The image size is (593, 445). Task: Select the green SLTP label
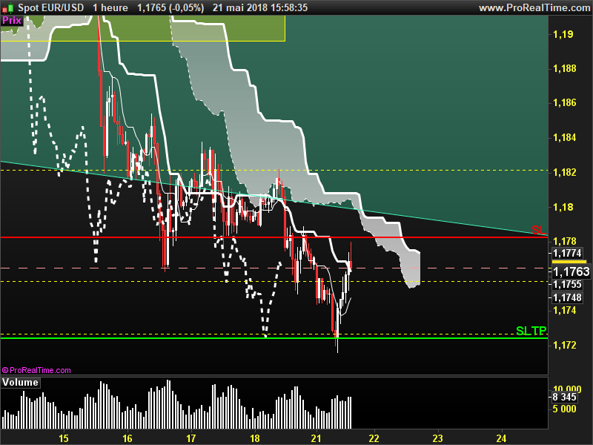coord(531,331)
